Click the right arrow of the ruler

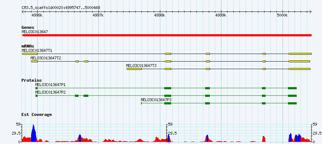click(310, 12)
